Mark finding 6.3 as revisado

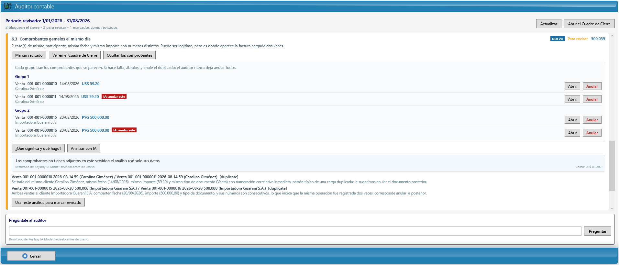click(x=29, y=55)
